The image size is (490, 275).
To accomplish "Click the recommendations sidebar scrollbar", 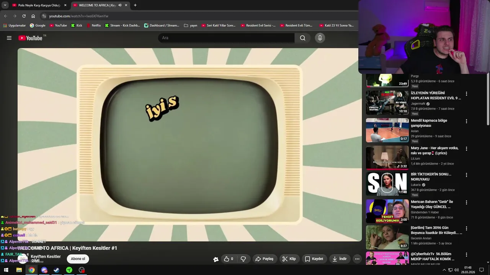I will pos(488,99).
